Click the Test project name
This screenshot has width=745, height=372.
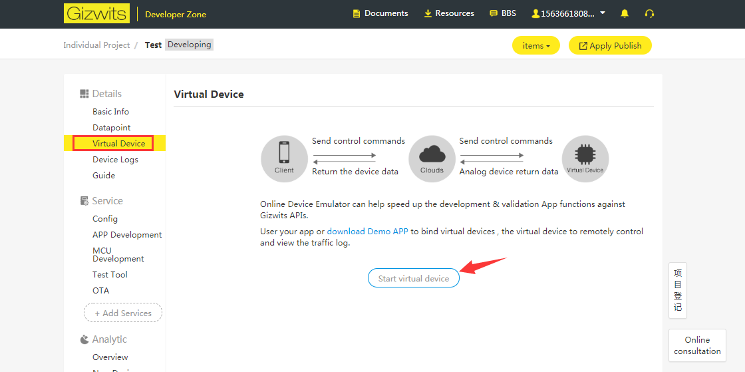(154, 45)
